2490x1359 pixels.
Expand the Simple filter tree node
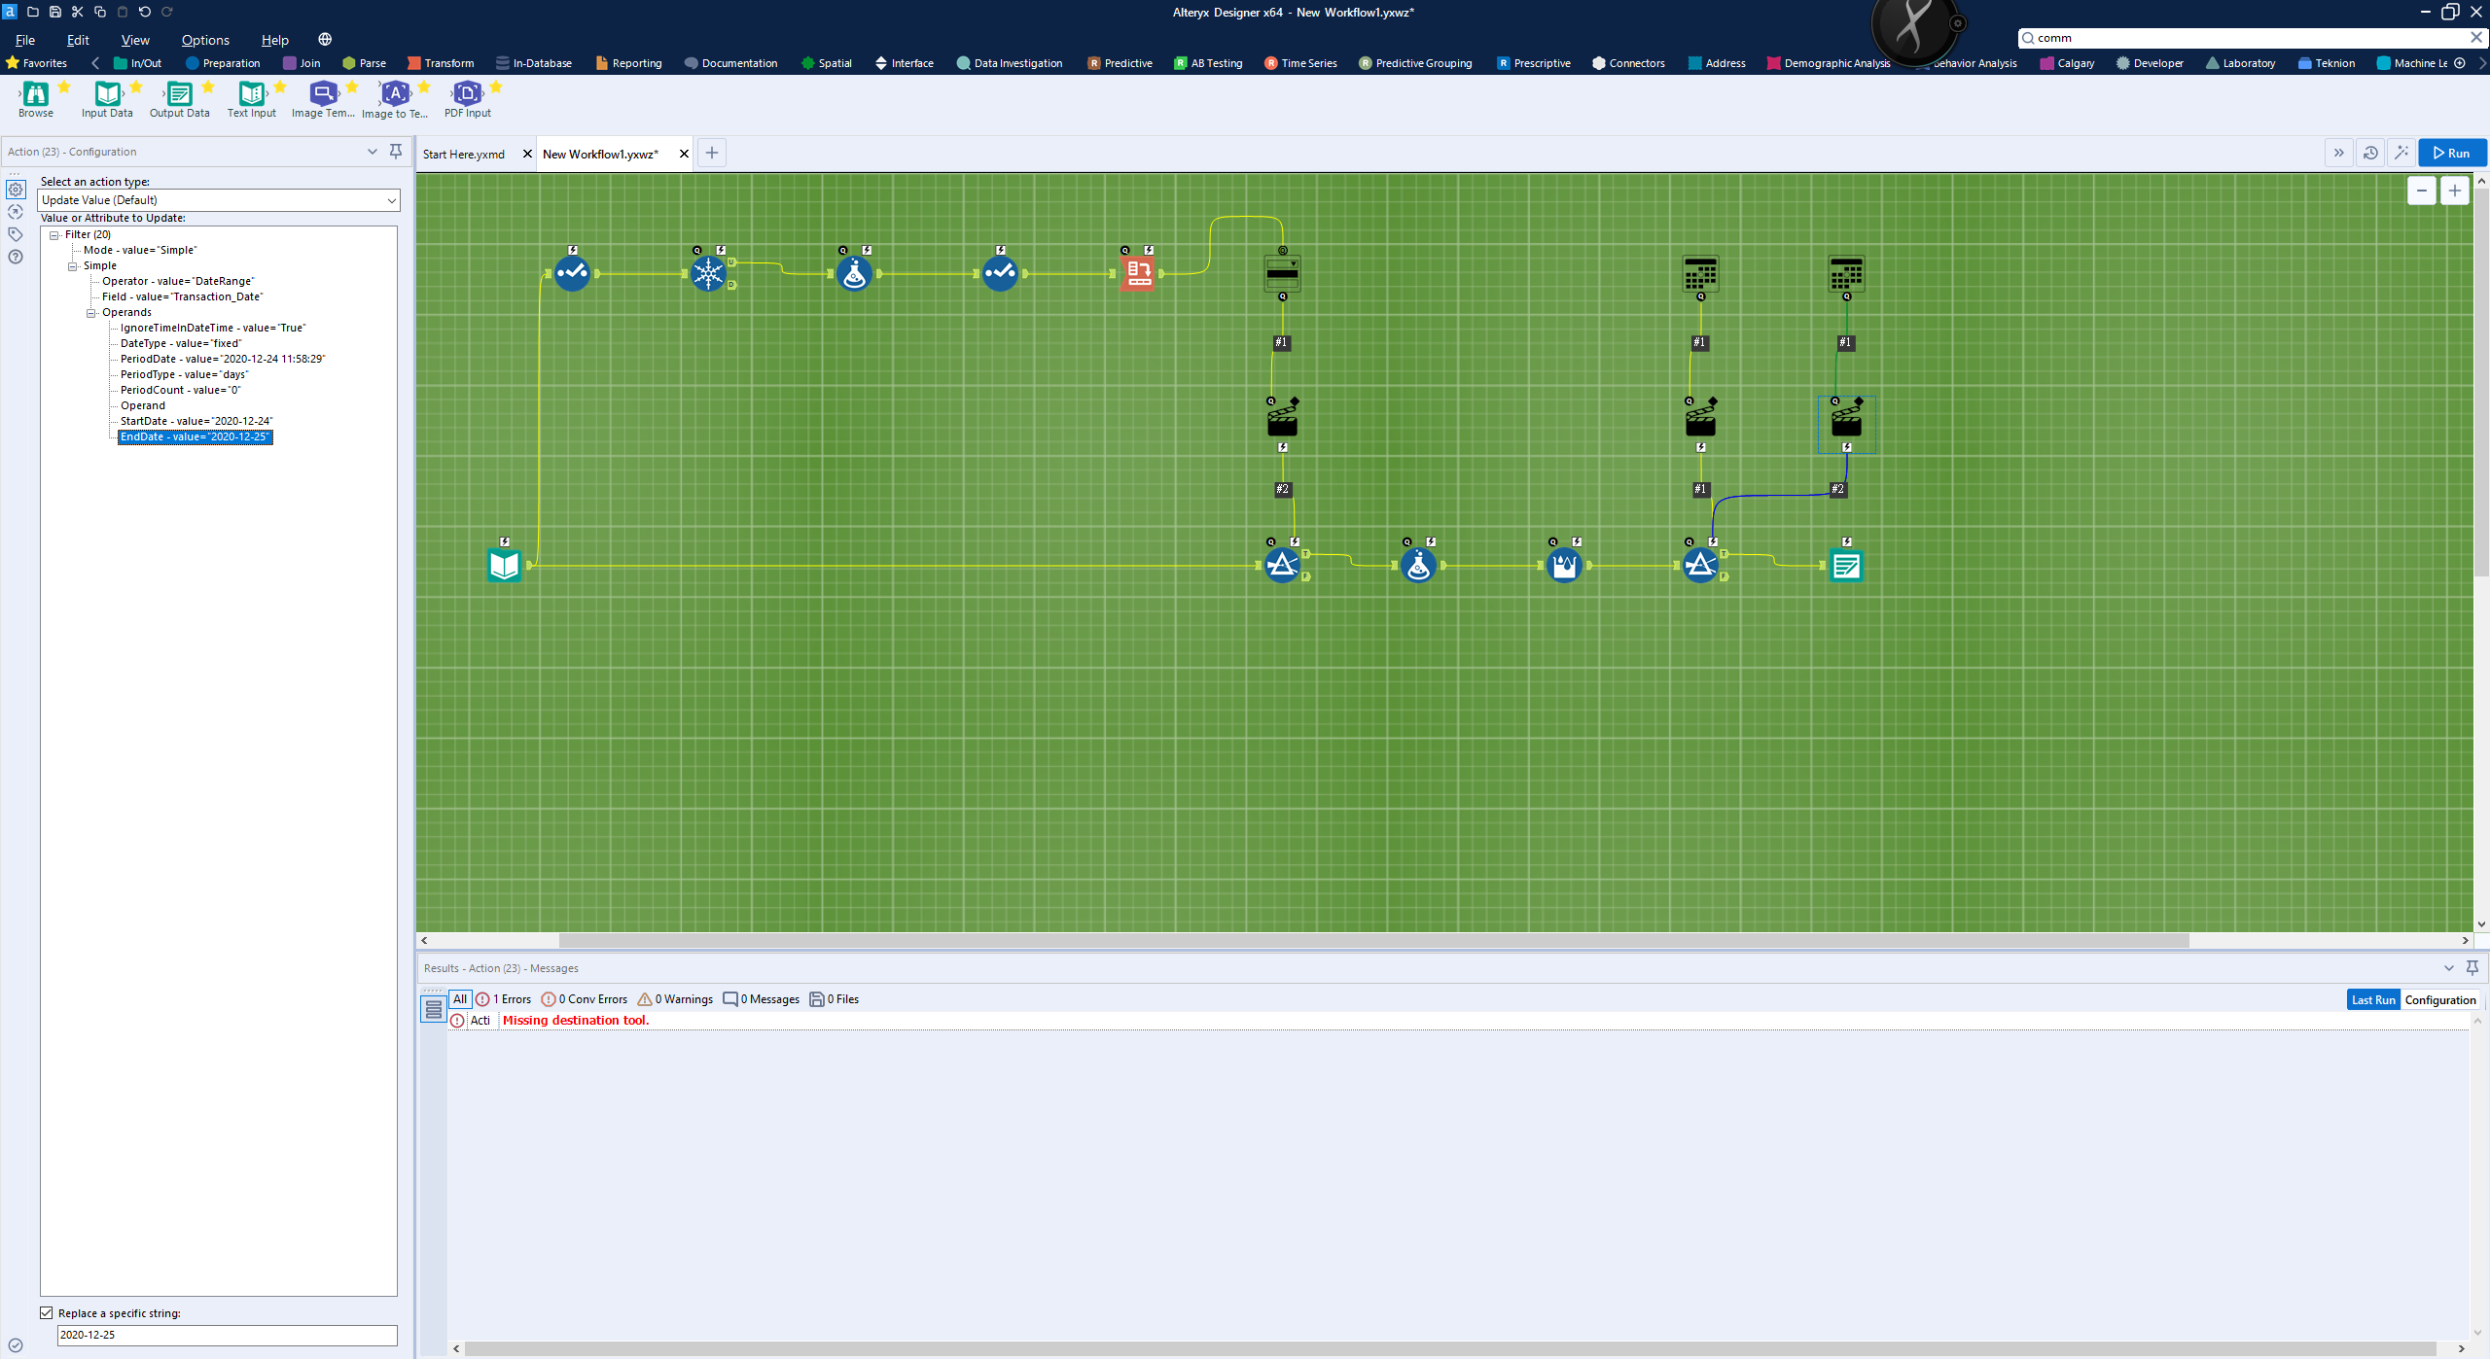coord(74,266)
